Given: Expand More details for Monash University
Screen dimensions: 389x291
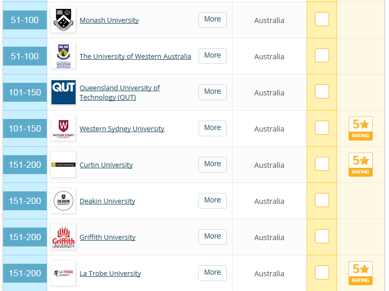Looking at the screenshot, I should tap(213, 19).
